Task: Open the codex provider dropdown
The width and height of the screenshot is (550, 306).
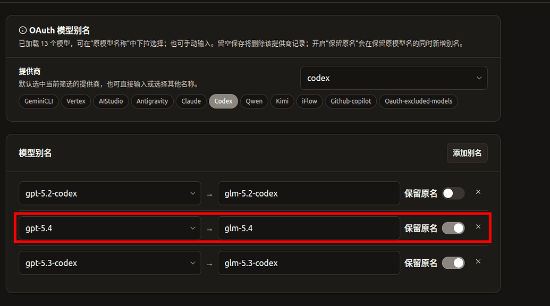Action: (x=394, y=78)
